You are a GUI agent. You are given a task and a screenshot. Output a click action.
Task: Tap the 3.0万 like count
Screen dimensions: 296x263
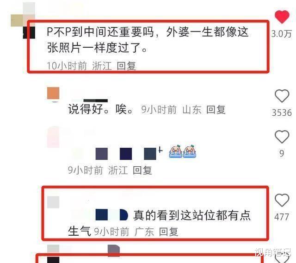tap(282, 34)
